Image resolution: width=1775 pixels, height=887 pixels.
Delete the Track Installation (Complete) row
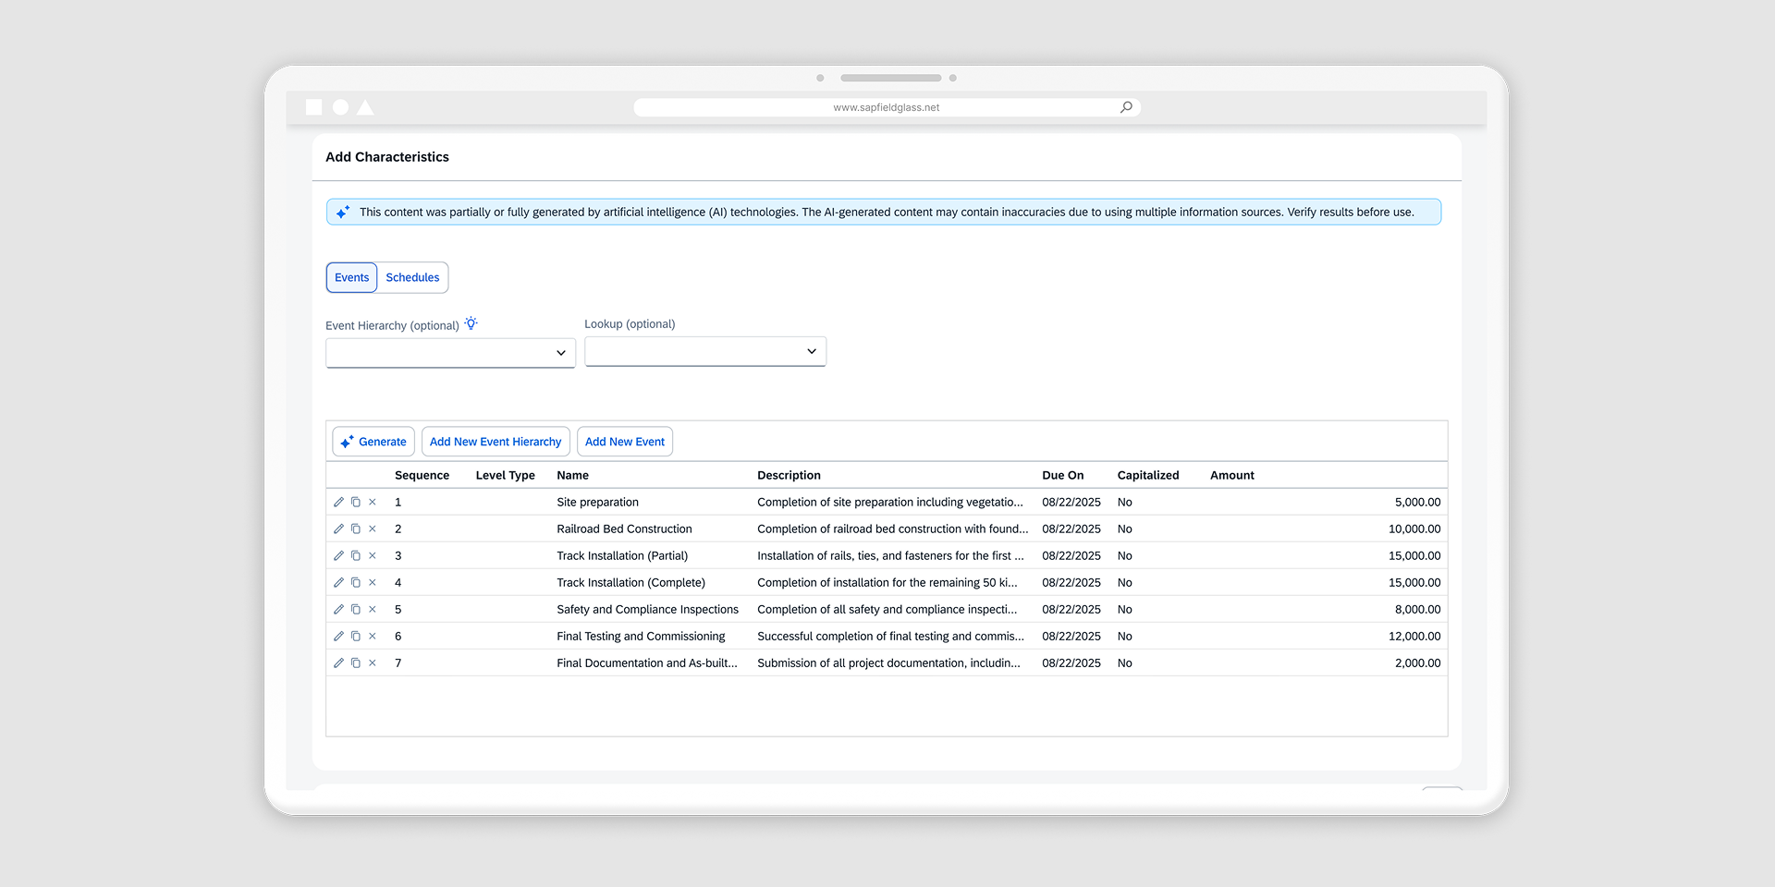(x=373, y=583)
